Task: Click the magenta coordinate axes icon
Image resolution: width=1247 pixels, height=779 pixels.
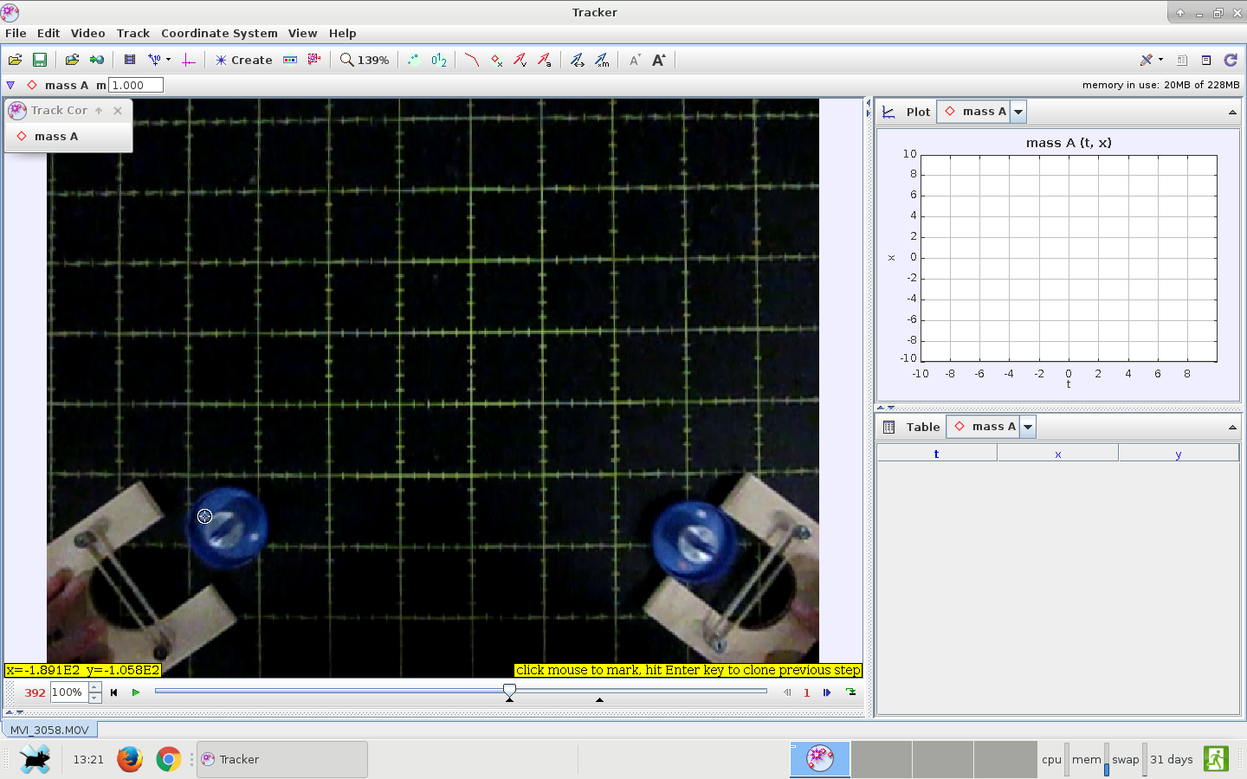Action: [x=188, y=60]
